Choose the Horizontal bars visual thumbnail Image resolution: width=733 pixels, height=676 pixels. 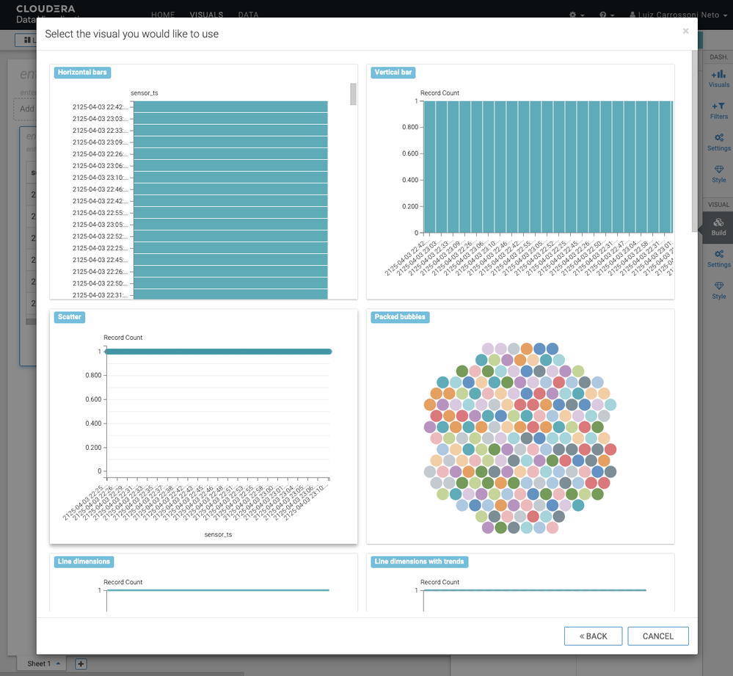(203, 182)
